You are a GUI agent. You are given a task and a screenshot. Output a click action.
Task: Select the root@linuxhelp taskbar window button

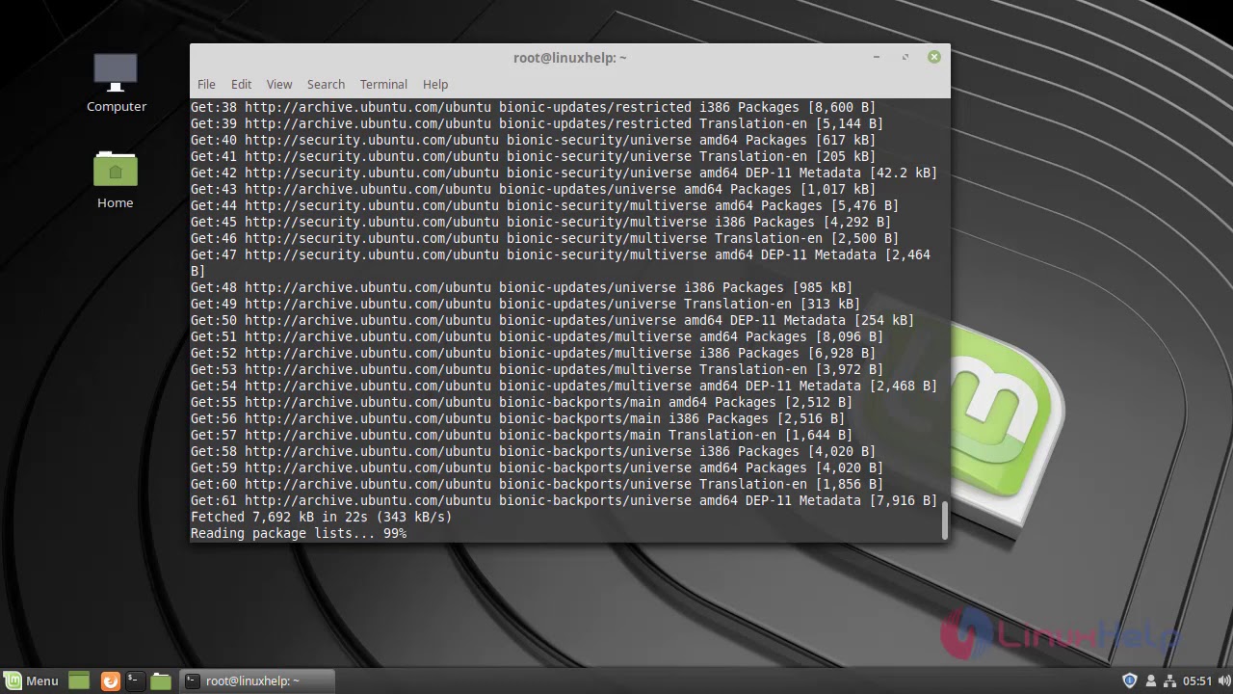(257, 681)
